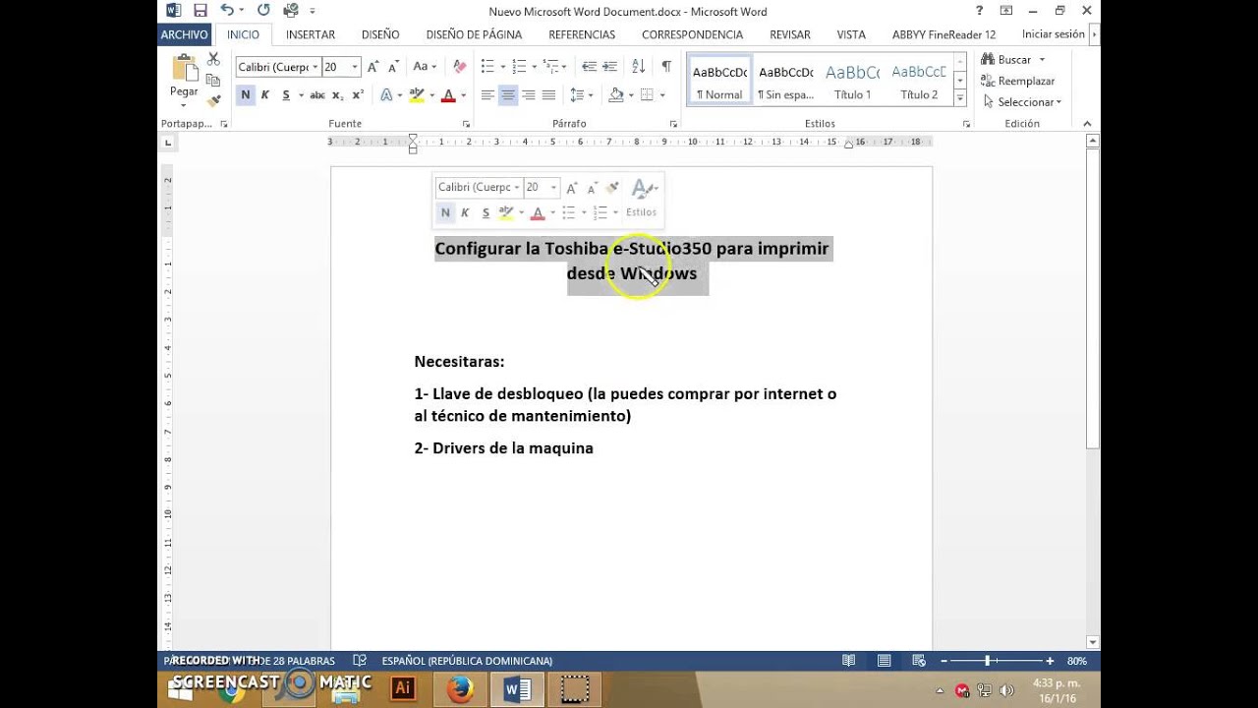This screenshot has height=708, width=1258.
Task: Clear all formatting with eraser icon
Action: coord(459,67)
